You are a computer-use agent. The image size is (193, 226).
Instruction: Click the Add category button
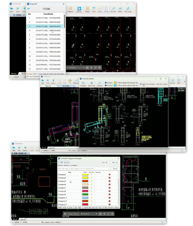click(x=64, y=162)
